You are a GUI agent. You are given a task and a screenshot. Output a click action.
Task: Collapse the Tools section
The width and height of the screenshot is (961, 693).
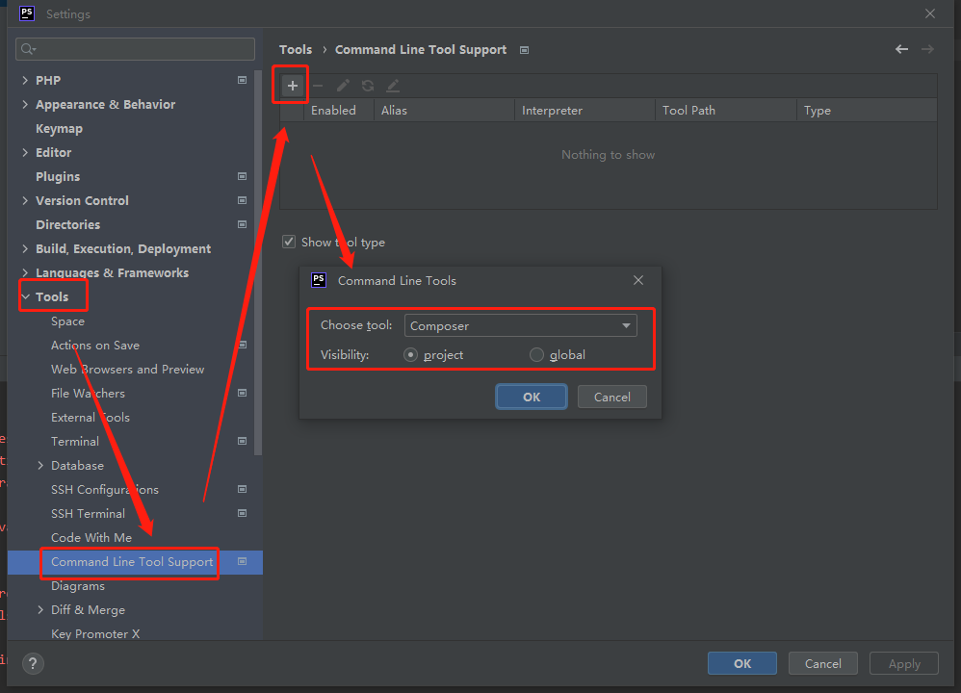(x=25, y=296)
